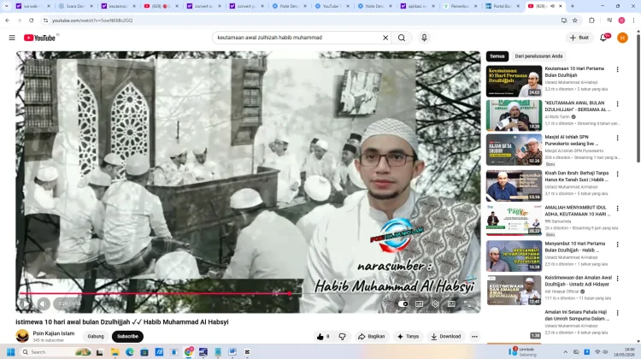
Task: Open Poin Kajian Islam channel avatar
Action: pyautogui.click(x=22, y=336)
